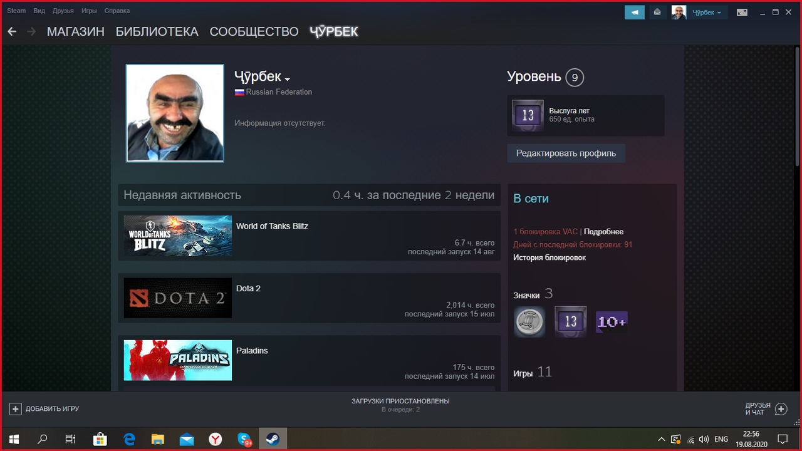Open Steam announcements via the megaphone icon
The width and height of the screenshot is (802, 451).
tap(634, 12)
